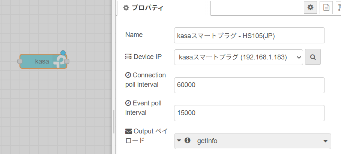The height and width of the screenshot is (154, 341).
Task: Expand the getInfo options dropdown arrow
Action: tap(325, 141)
